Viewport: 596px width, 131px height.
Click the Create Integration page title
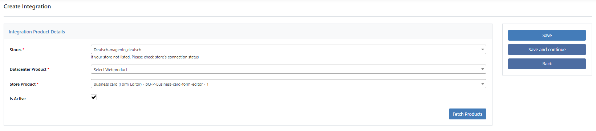tap(27, 7)
